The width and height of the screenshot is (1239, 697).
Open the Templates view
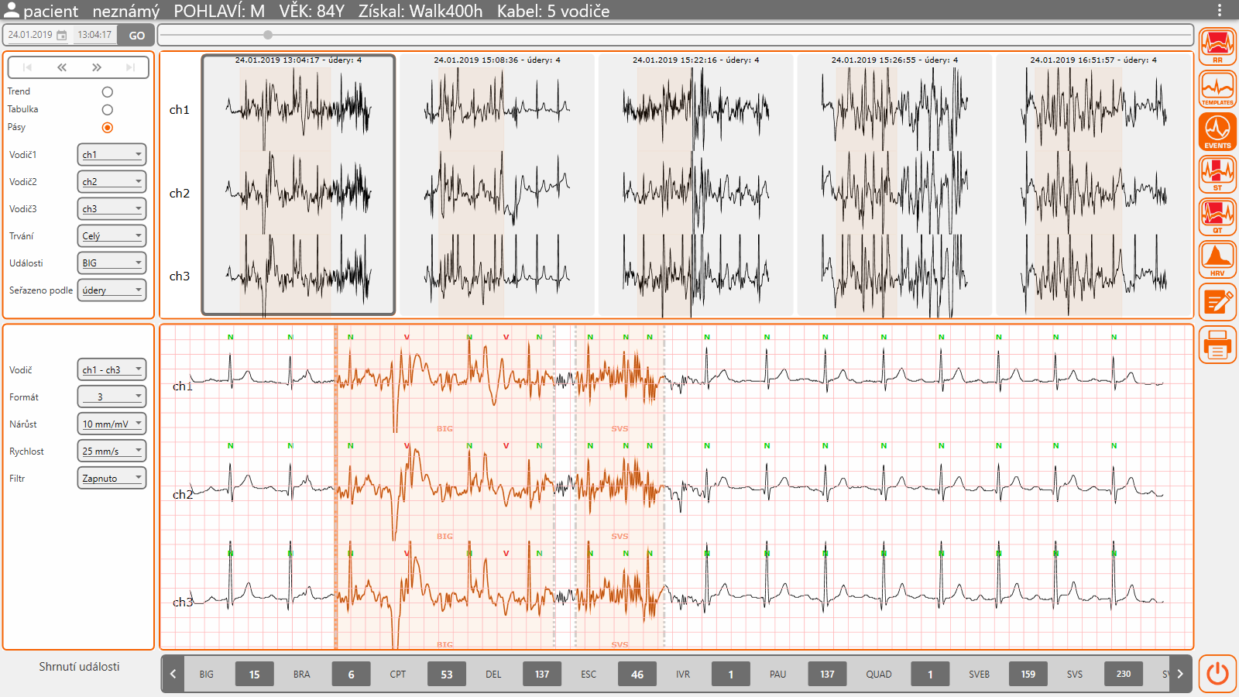(1217, 89)
